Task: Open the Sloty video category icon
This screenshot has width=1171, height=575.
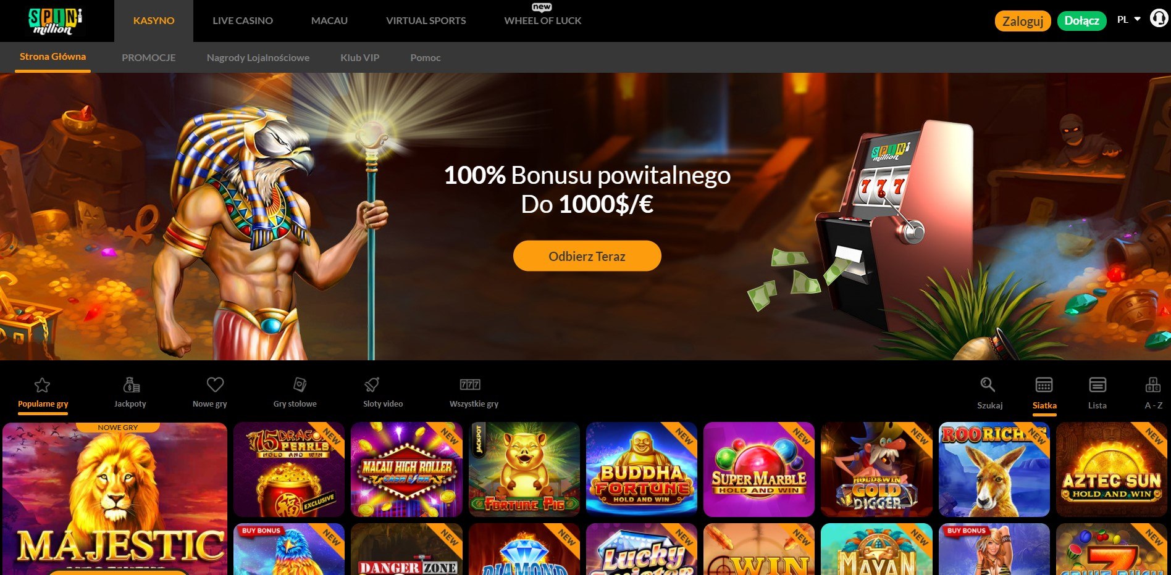Action: 372,385
